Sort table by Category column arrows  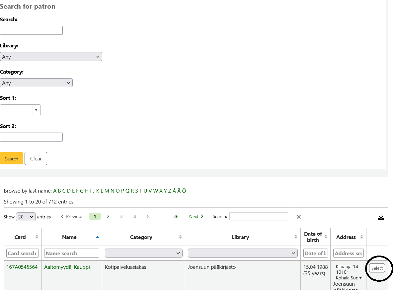coord(180,237)
